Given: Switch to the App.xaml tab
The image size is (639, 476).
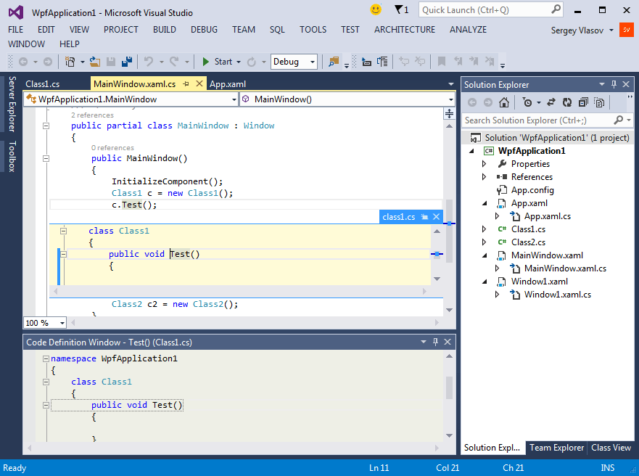Looking at the screenshot, I should pos(226,83).
